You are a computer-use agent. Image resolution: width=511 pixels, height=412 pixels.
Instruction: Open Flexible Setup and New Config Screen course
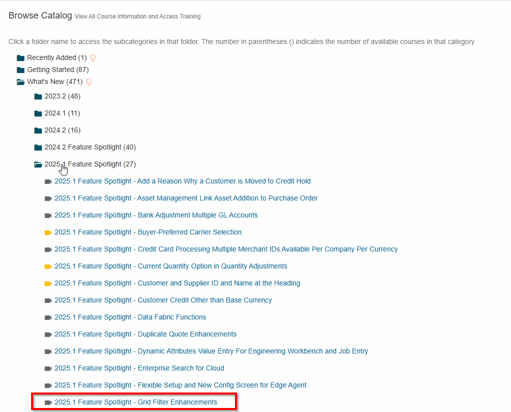pos(180,385)
